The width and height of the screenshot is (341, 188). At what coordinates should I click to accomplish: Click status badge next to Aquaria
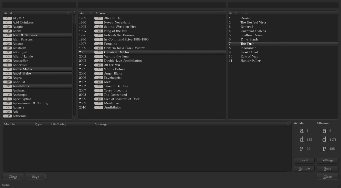tap(7, 107)
